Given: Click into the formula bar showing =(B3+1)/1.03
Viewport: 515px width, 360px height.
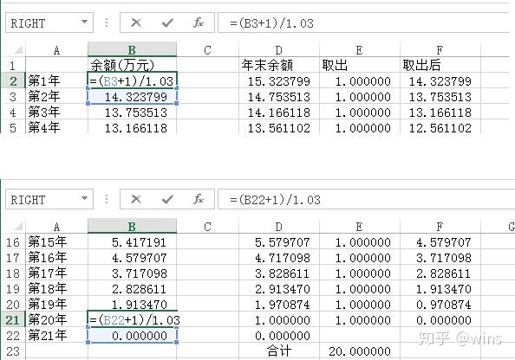Looking at the screenshot, I should (363, 23).
